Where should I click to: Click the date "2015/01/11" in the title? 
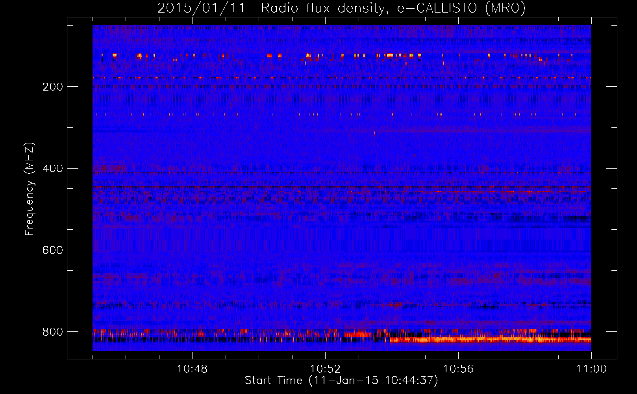(201, 8)
